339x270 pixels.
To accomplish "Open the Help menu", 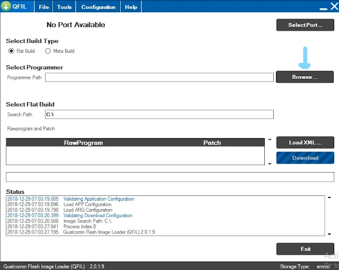I will (x=131, y=7).
